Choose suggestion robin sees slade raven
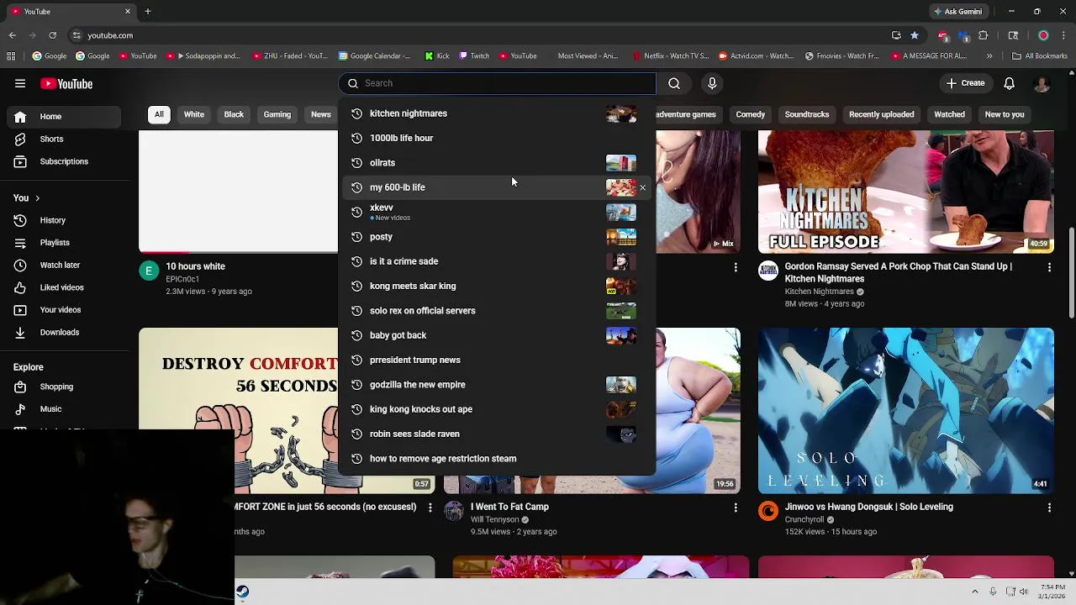 pyautogui.click(x=497, y=434)
